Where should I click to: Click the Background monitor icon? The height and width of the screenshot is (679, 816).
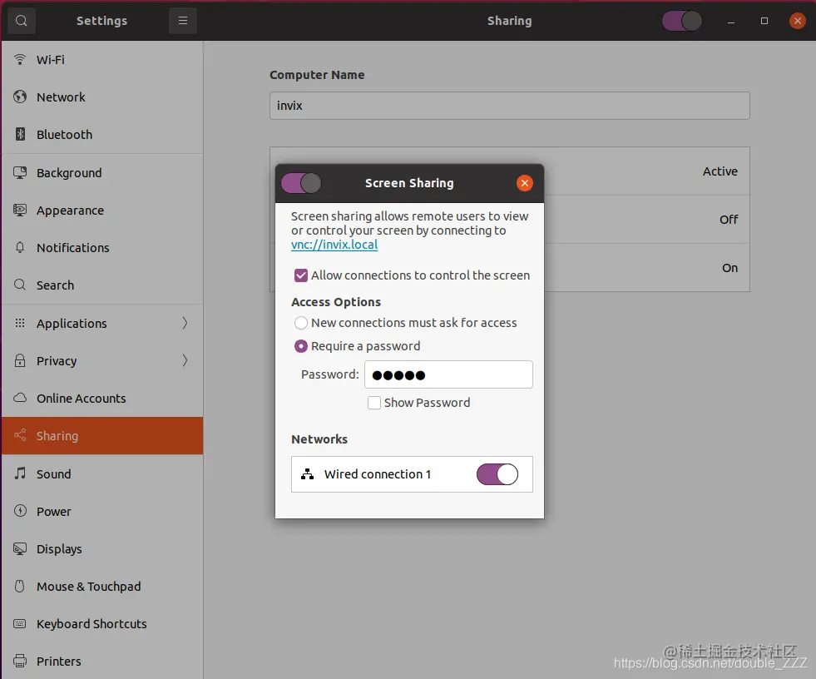tap(20, 172)
